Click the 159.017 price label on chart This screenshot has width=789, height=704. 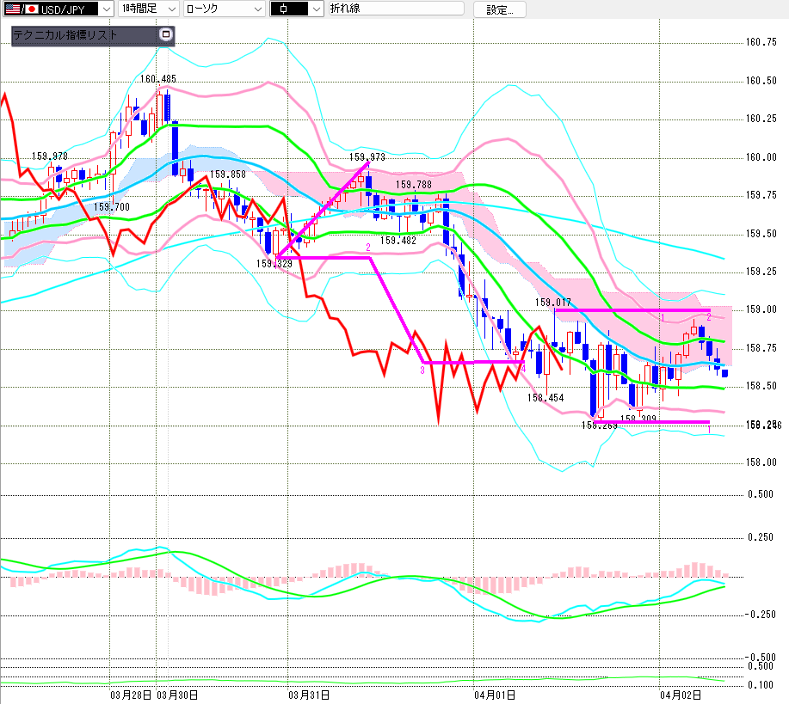click(552, 303)
